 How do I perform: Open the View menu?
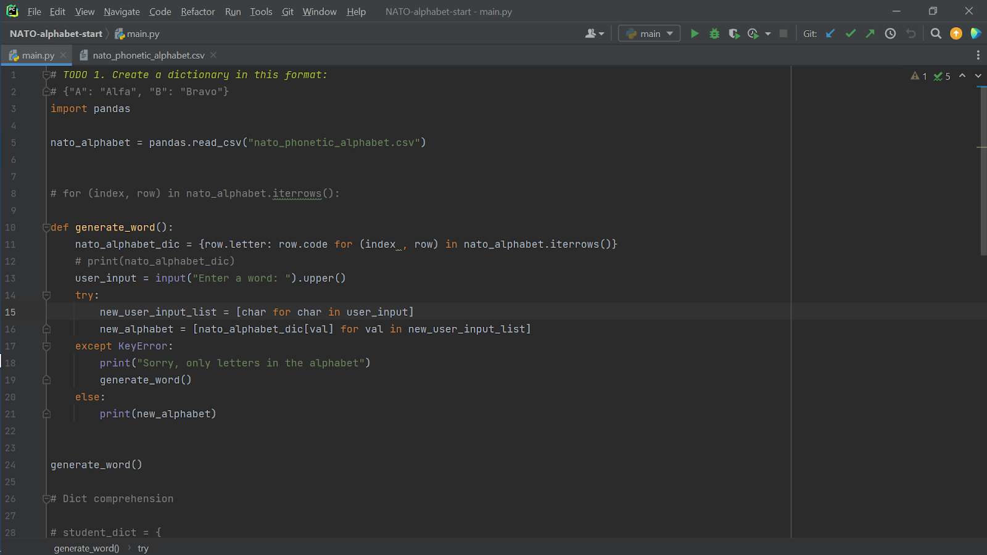85,12
